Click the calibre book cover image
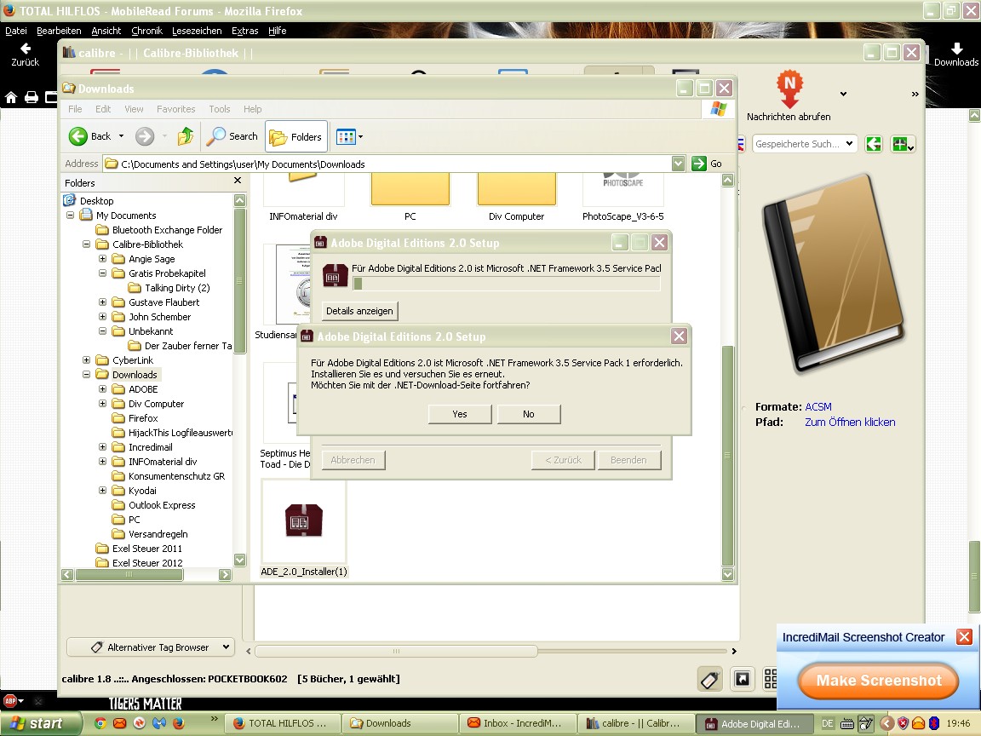The height and width of the screenshot is (736, 981). 834,274
